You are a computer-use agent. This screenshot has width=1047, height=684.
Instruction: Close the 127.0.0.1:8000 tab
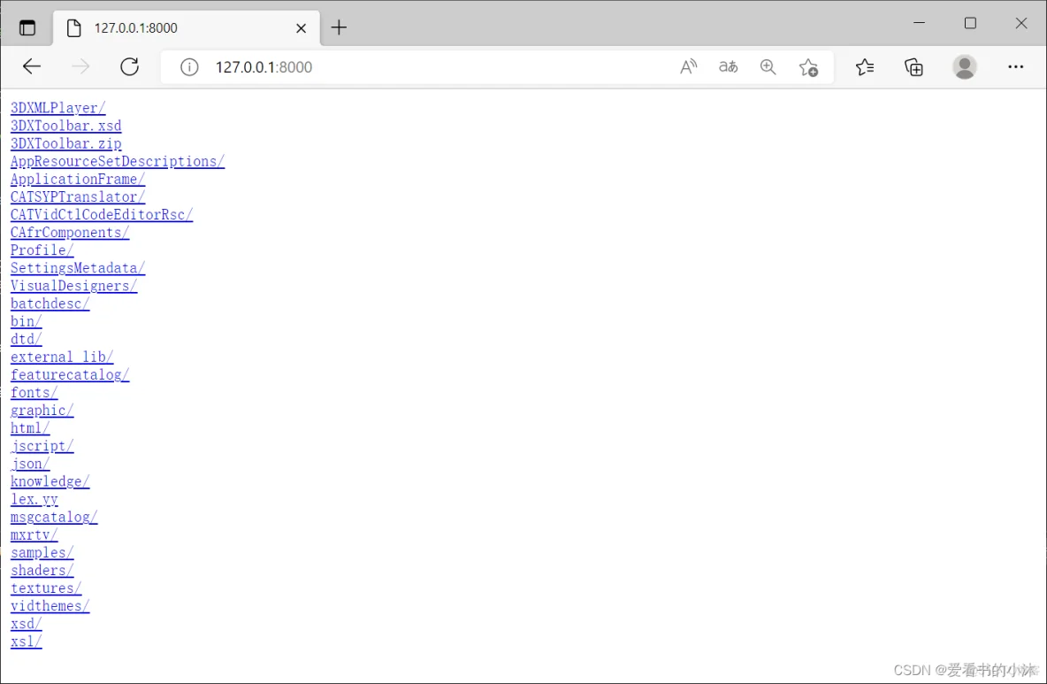302,28
